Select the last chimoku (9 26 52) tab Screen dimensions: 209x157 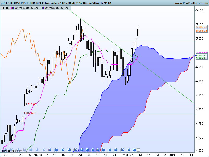click(x=55, y=8)
